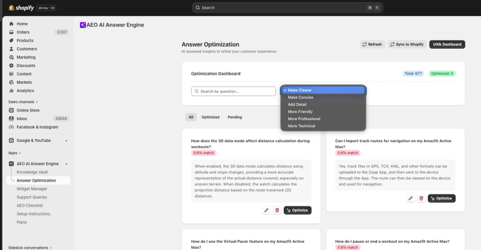Click the pin dot next to AEO AI Answer Engine

[66, 164]
